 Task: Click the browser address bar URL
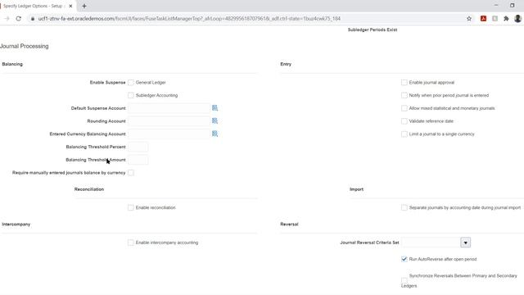pos(189,19)
